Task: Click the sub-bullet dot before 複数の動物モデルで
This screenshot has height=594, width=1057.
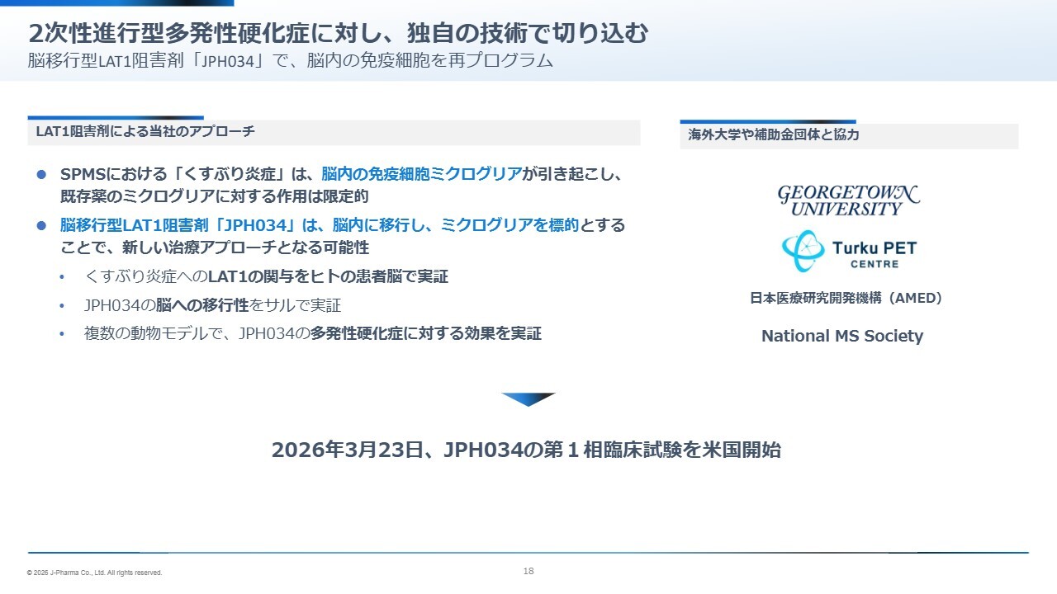Action: pos(63,334)
